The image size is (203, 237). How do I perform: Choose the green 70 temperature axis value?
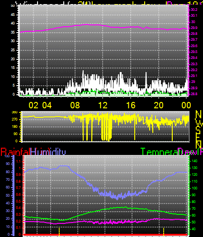tap(194, 208)
